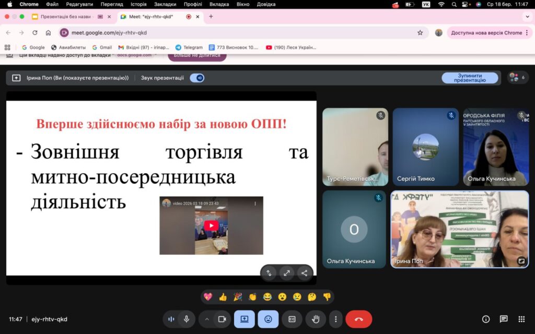Switch to Презентація без назви tab
Viewport: 535px width, 334px height.
(x=66, y=16)
